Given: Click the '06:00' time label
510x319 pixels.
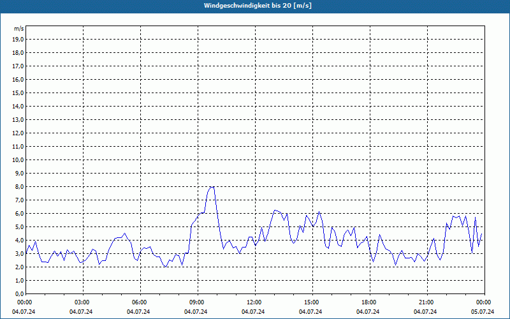Looking at the screenshot, I should pyautogui.click(x=140, y=302).
